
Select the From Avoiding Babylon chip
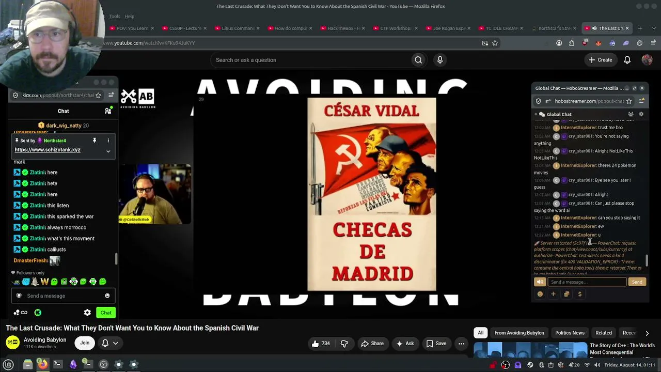pos(519,333)
